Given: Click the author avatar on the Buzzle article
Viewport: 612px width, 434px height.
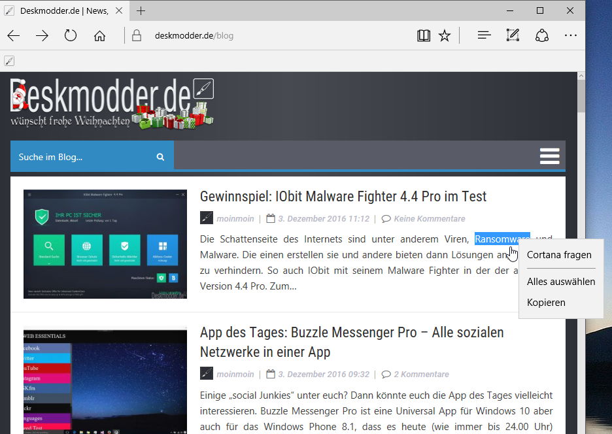Looking at the screenshot, I should 207,373.
